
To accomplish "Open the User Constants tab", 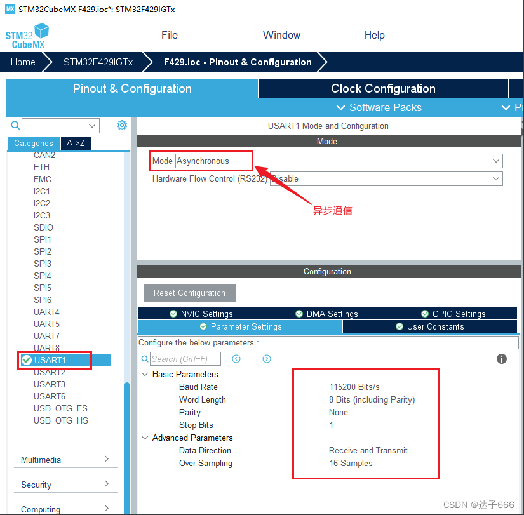I will pyautogui.click(x=430, y=326).
